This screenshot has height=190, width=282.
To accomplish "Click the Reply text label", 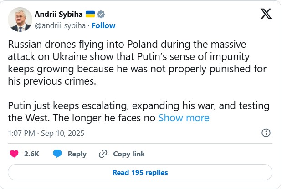I will tap(77, 154).
